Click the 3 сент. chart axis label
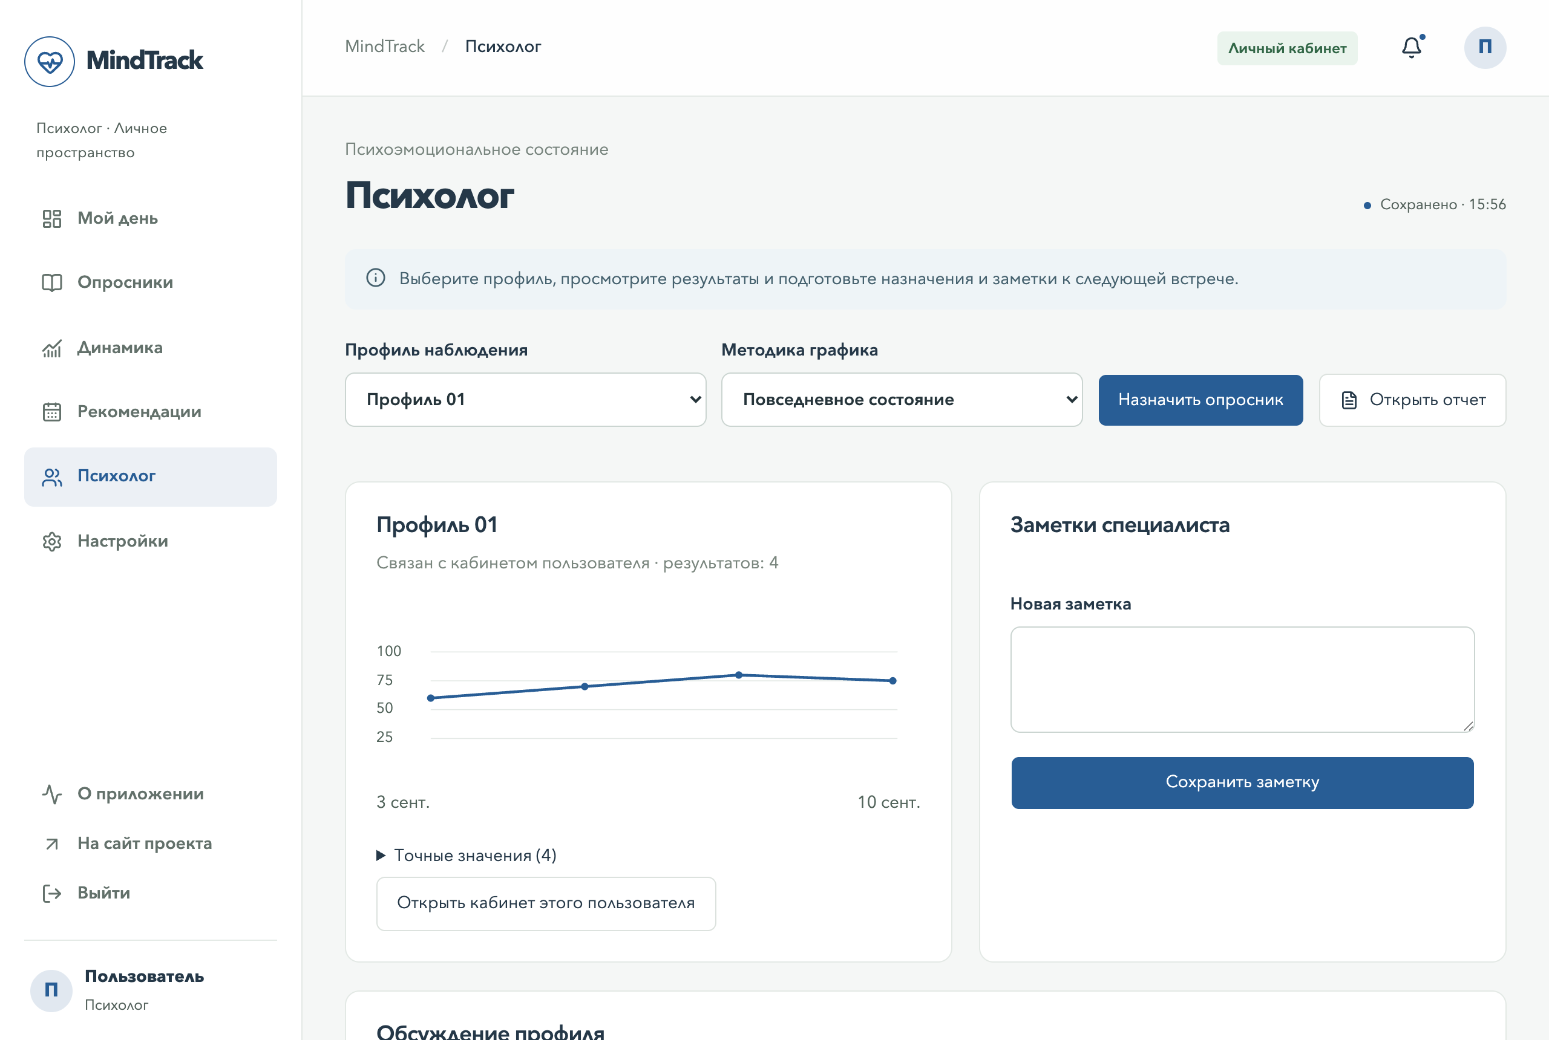Screen dimensions: 1549x1040 click(403, 802)
